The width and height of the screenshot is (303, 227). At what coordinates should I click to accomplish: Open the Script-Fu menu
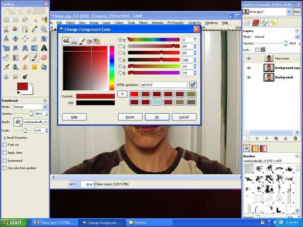pos(195,23)
